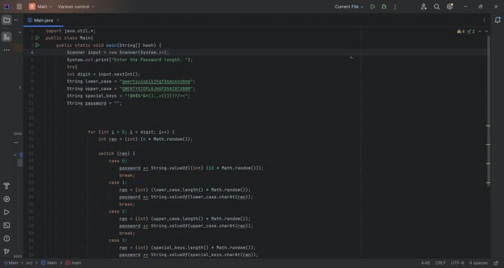Open line separator CRLF selector
Image resolution: width=504 pixels, height=268 pixels.
(x=440, y=263)
